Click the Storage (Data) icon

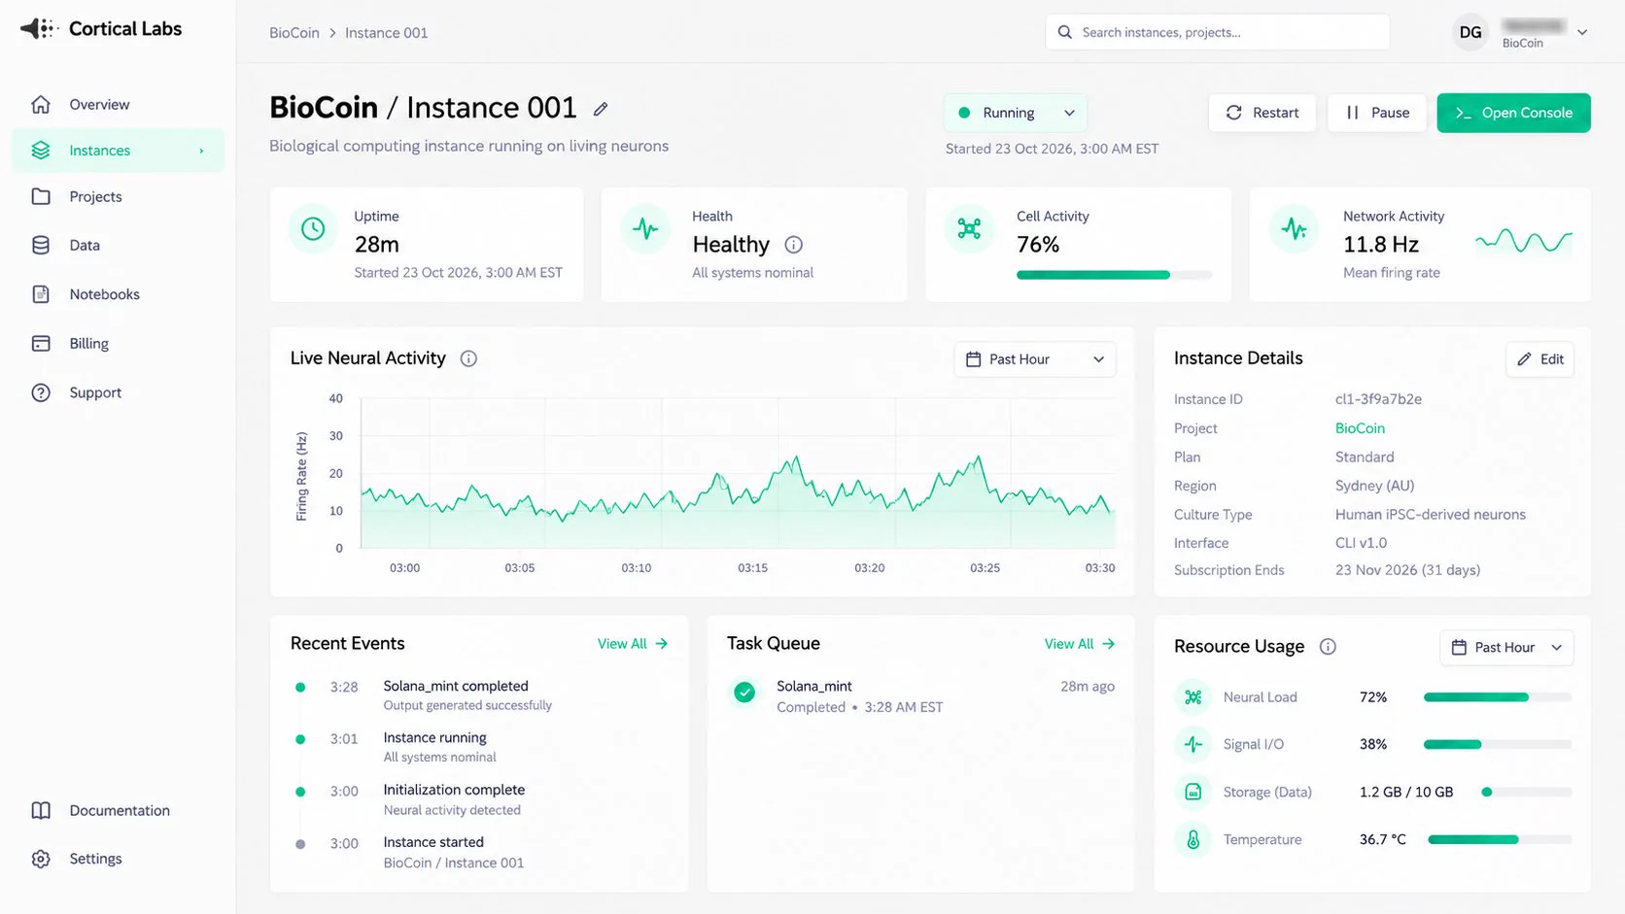tap(1193, 792)
